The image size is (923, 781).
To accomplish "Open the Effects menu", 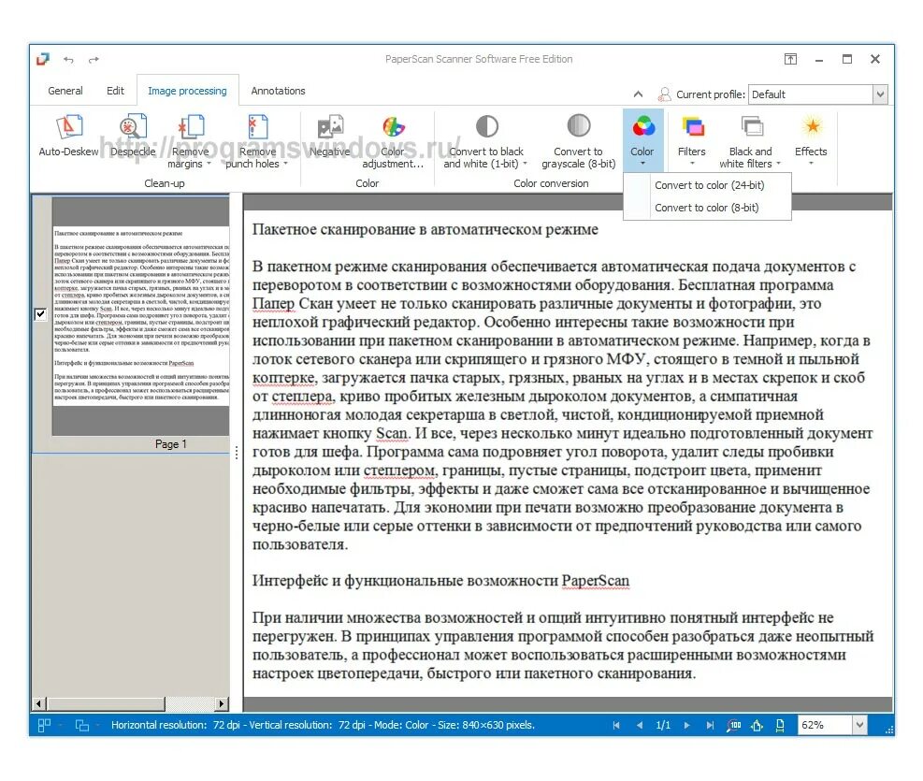I will (811, 140).
